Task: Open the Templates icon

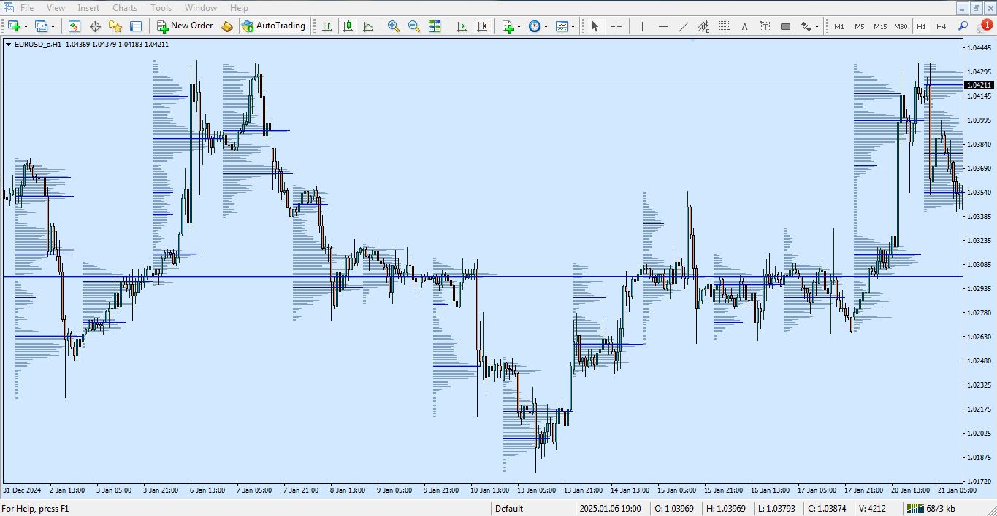Action: (561, 26)
